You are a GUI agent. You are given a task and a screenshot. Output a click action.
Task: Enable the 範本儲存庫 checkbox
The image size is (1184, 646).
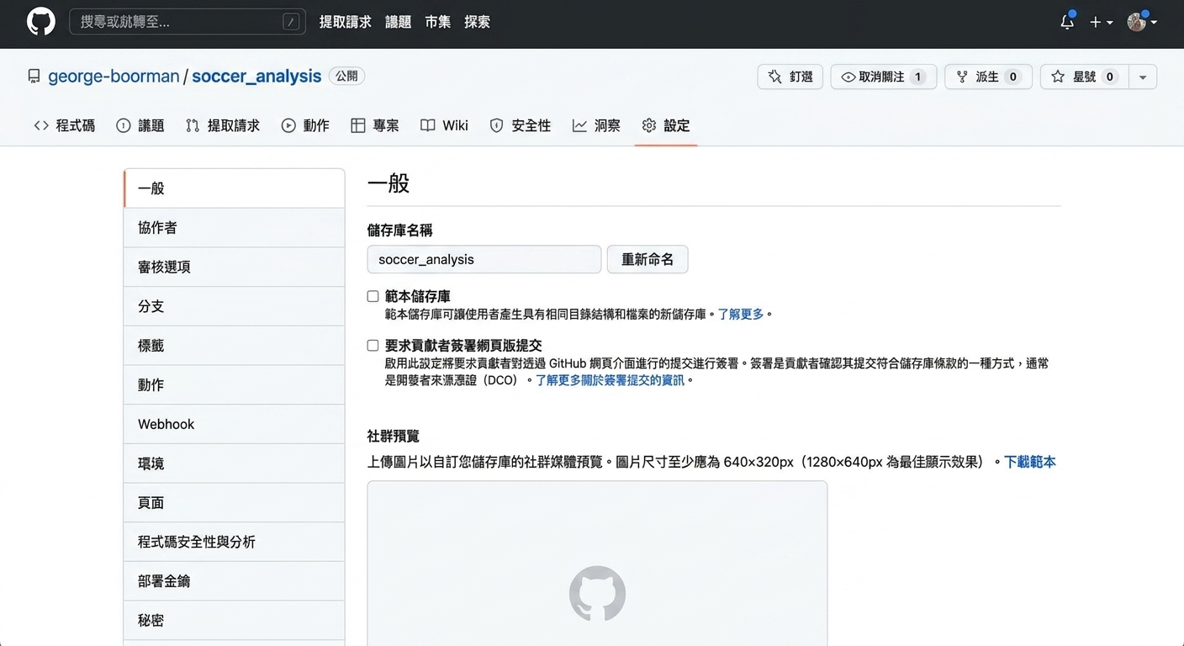(373, 296)
